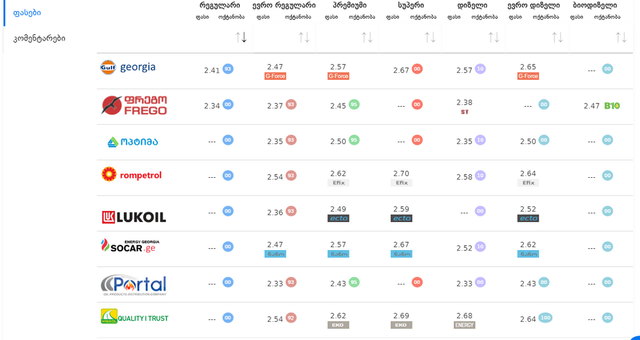This screenshot has width=640, height=340.
Task: Open the Wissol Quality I Trust logo
Action: point(134,318)
